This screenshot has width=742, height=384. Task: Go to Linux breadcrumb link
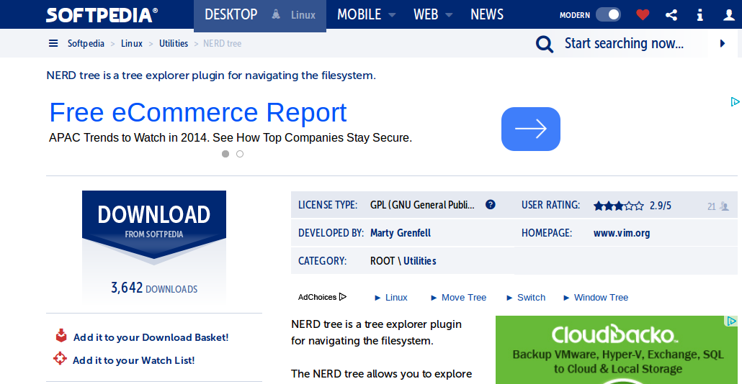(132, 43)
